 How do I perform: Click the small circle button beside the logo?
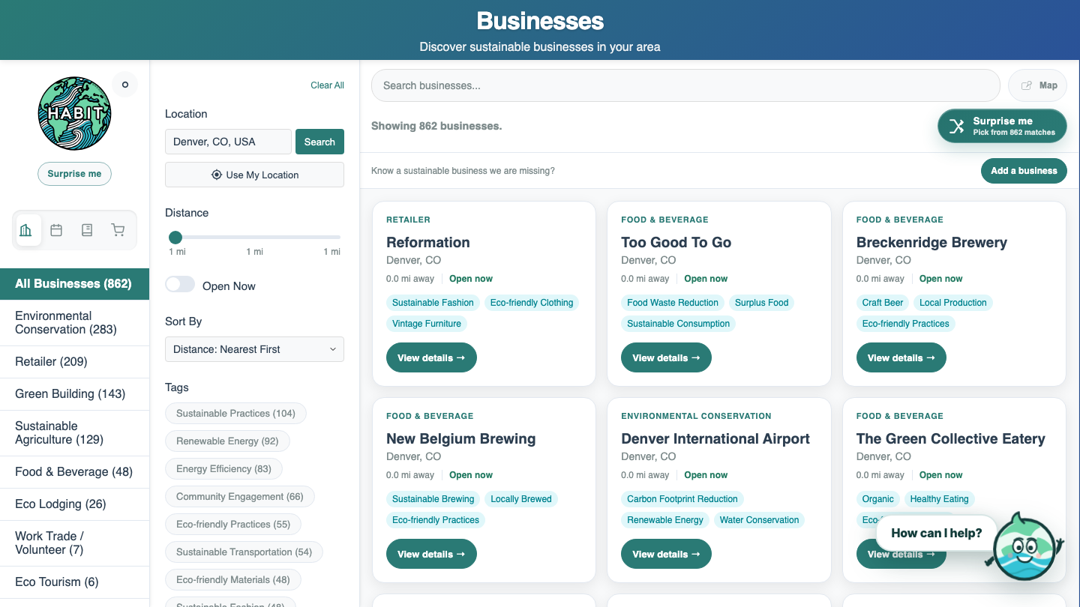click(125, 85)
